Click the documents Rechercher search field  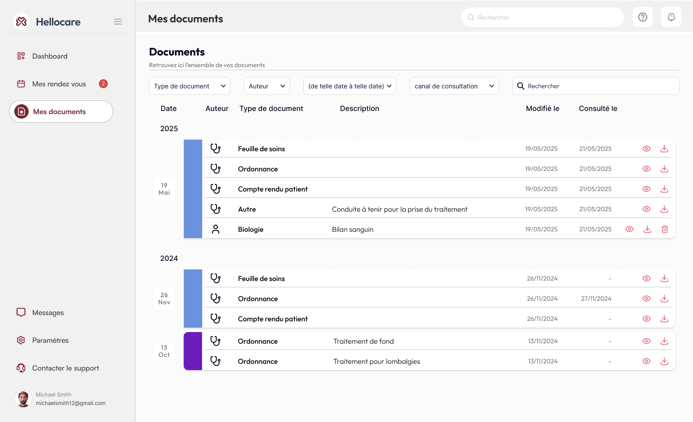599,86
